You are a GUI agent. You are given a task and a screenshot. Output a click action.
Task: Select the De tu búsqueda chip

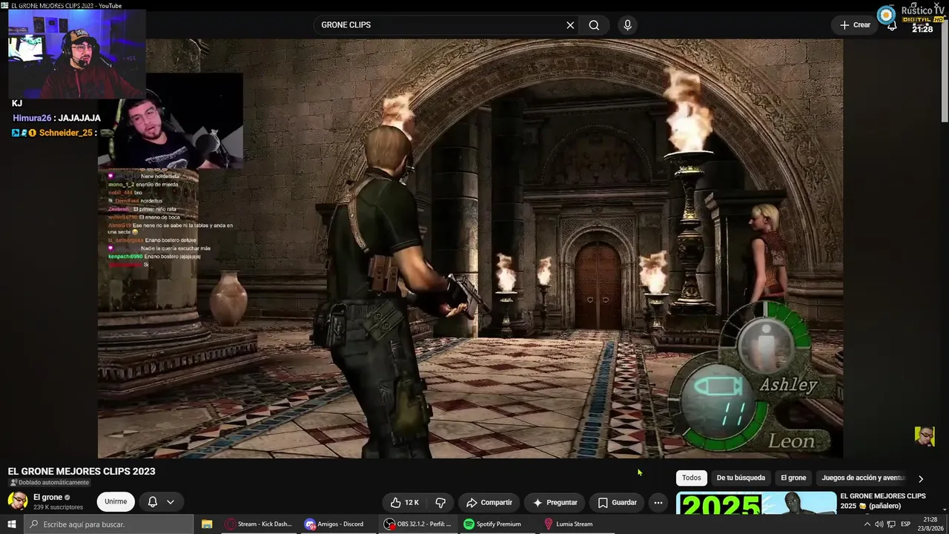(741, 478)
